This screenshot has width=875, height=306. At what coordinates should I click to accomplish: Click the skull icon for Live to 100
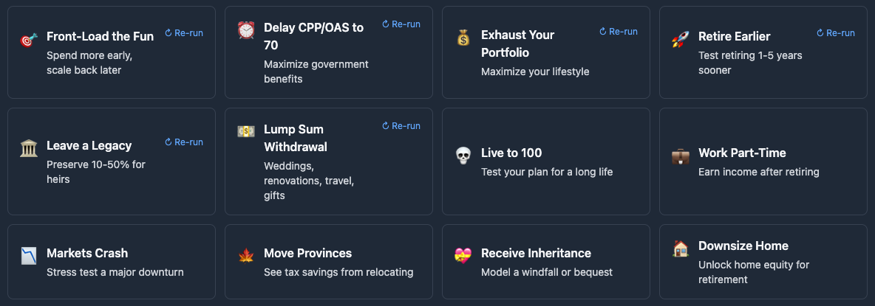463,156
